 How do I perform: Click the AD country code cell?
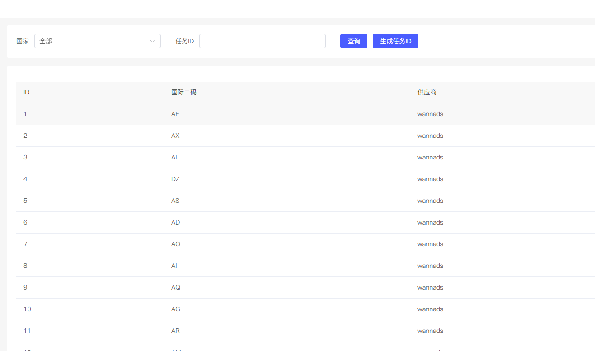[175, 222]
